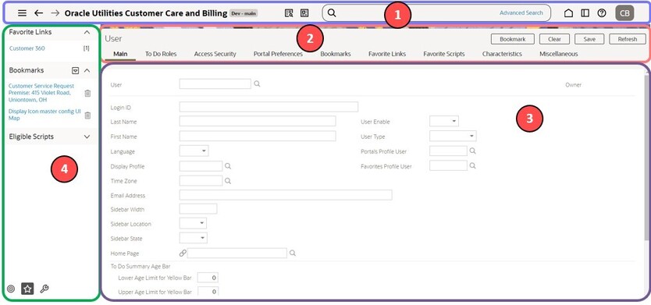Look up Portals Profile User search icon
The width and height of the screenshot is (651, 305).
pyautogui.click(x=472, y=151)
